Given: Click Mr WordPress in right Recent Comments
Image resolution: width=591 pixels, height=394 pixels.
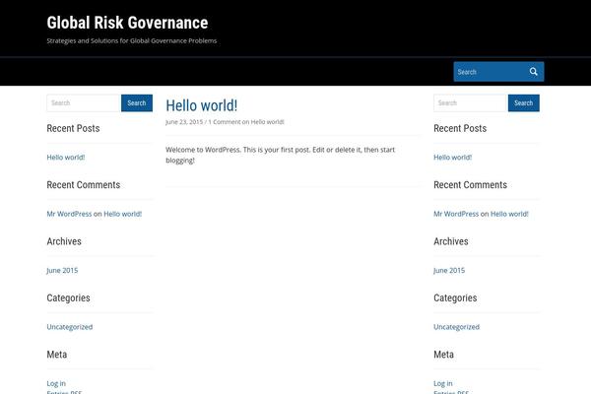Looking at the screenshot, I should click(x=456, y=214).
